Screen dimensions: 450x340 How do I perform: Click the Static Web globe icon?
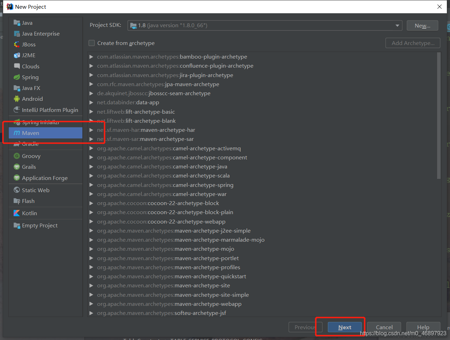[x=17, y=190]
